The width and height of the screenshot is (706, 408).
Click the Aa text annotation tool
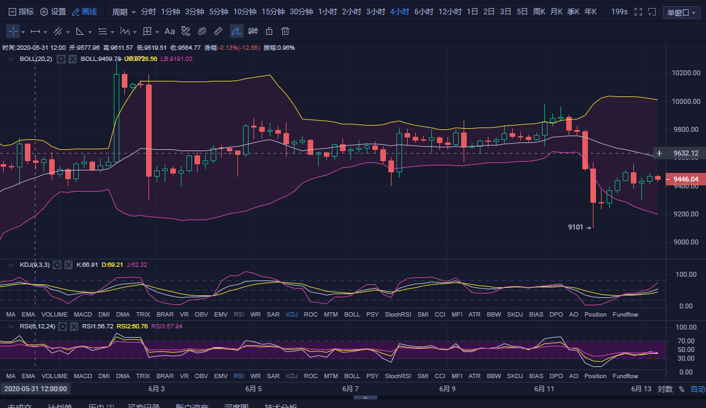(169, 31)
